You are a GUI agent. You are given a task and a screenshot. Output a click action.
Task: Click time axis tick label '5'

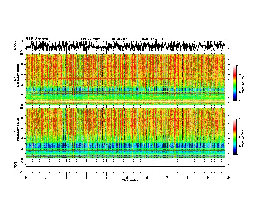(127, 178)
